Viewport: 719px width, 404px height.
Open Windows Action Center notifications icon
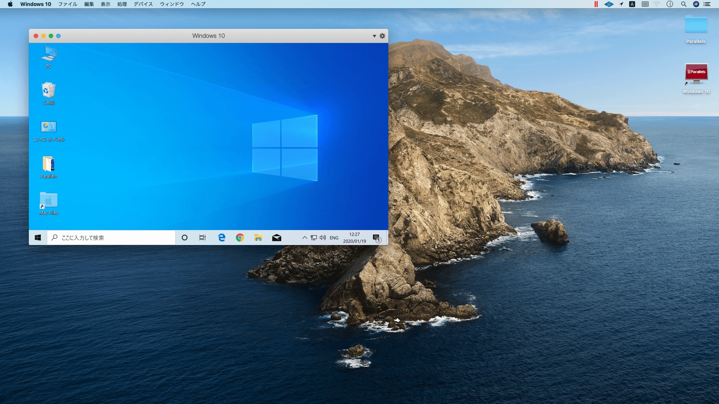click(x=377, y=238)
